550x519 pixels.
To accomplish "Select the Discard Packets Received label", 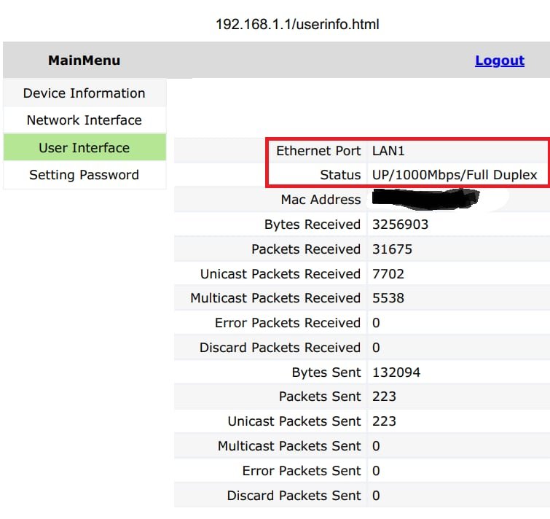I will pos(280,348).
